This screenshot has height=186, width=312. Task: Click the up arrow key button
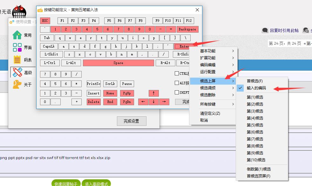click(x=154, y=93)
